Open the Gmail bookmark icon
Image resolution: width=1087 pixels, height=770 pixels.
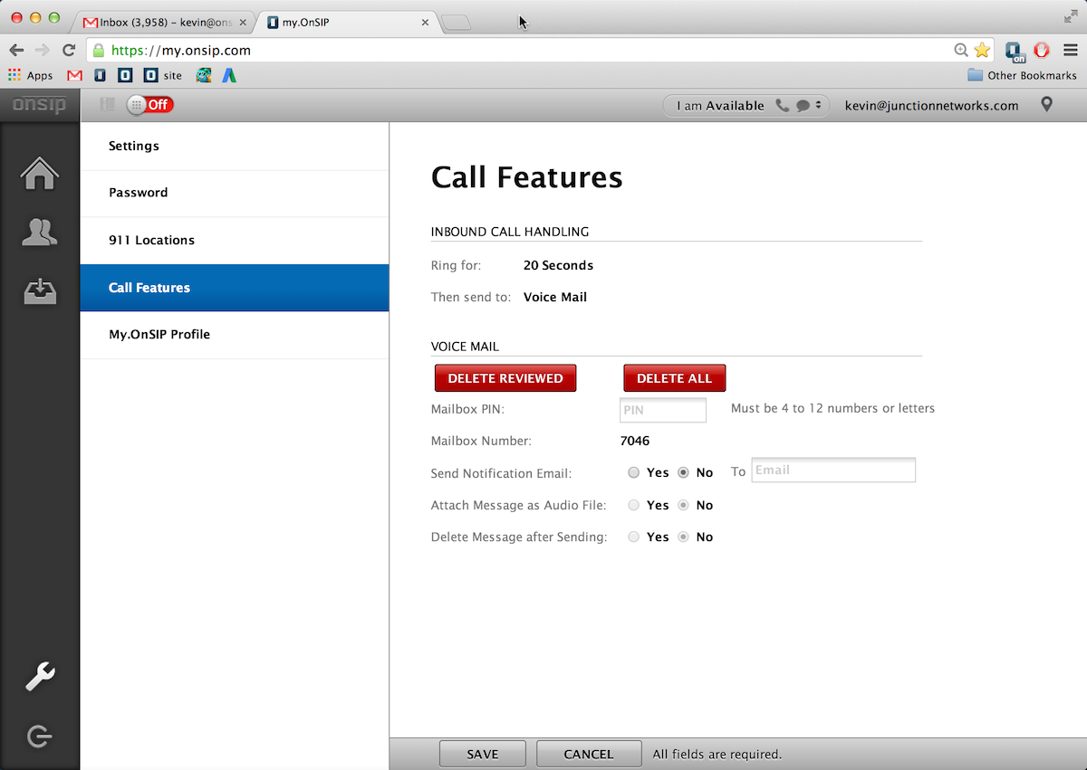(x=74, y=76)
